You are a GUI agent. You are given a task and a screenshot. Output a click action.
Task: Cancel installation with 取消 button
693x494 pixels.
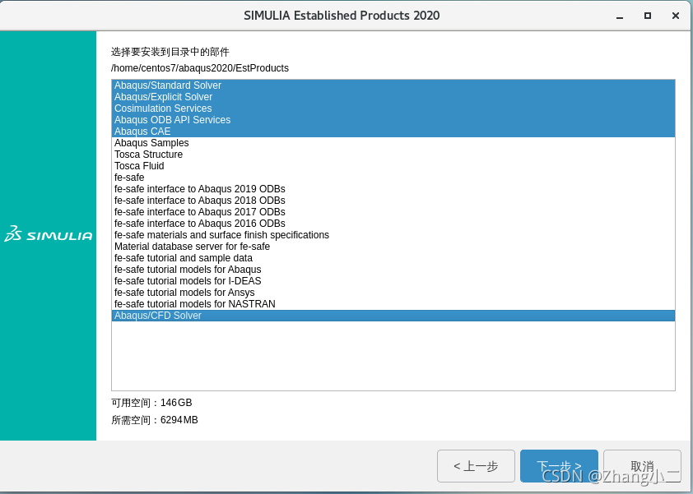[642, 466]
